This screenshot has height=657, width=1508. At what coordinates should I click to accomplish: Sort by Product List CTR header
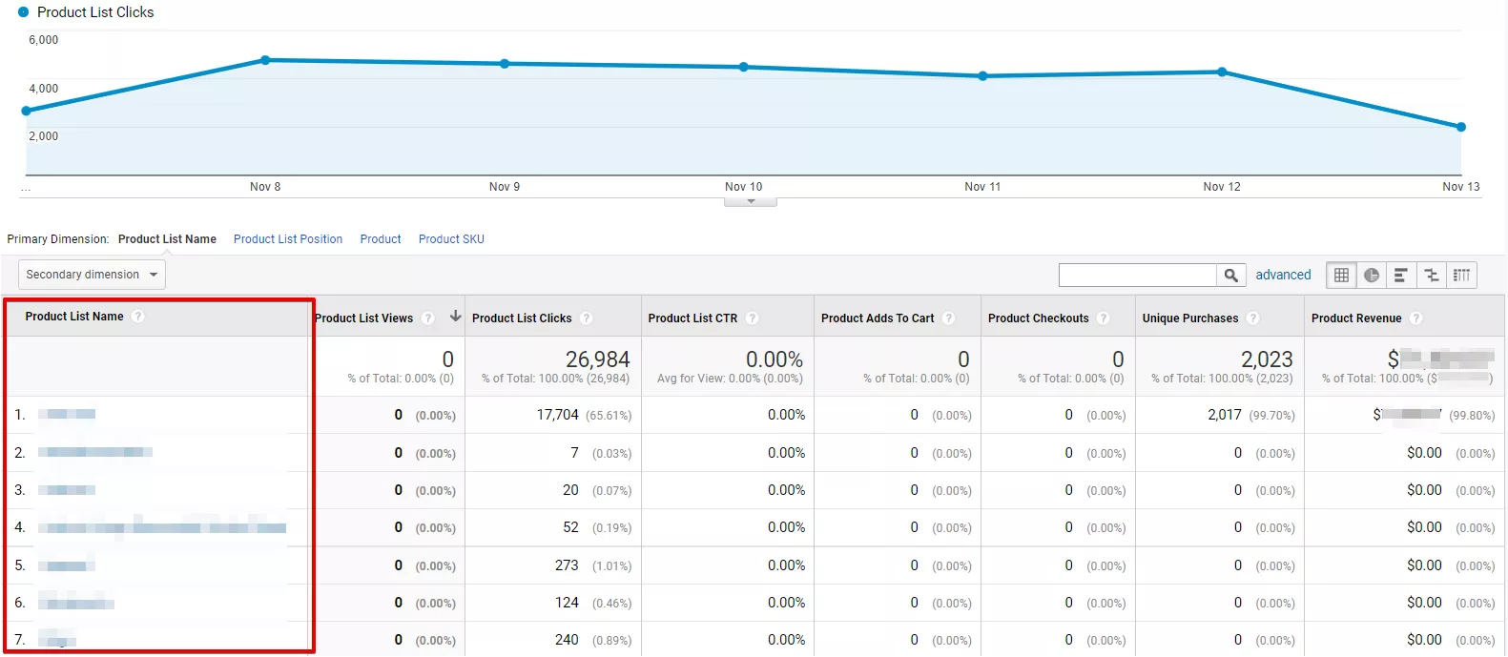coord(692,318)
